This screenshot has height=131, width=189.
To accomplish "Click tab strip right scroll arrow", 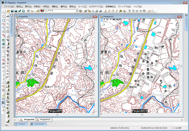I will (182, 120).
